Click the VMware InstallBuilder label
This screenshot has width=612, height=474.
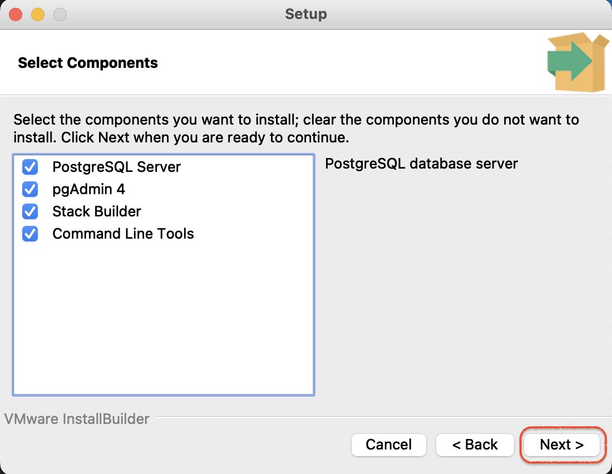tap(77, 419)
